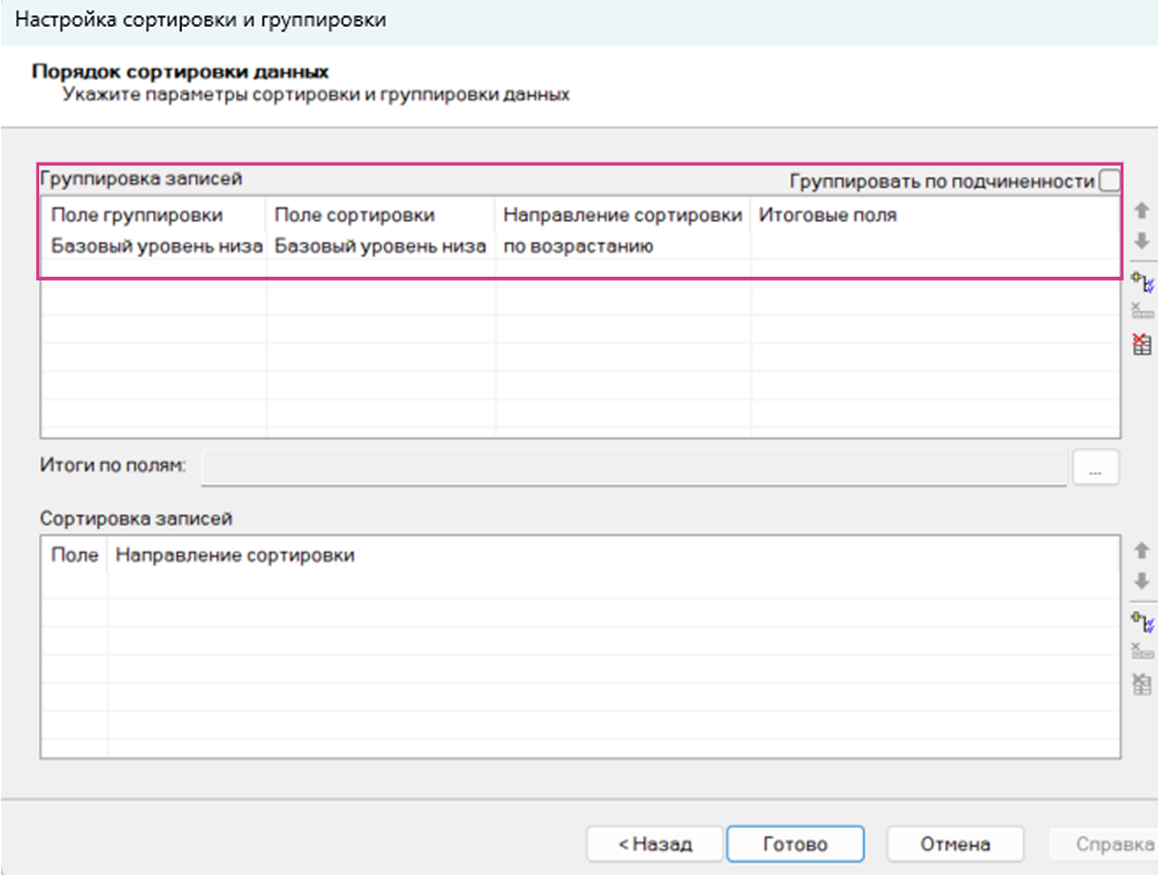Click the Итоги по полям input field
This screenshot has width=1158, height=875.
(634, 467)
